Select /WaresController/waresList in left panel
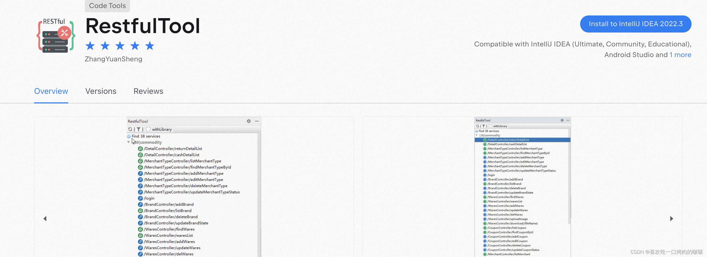Viewport: 707px width, 257px height. pos(168,235)
